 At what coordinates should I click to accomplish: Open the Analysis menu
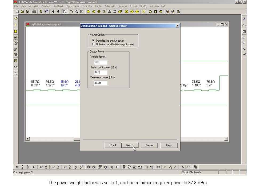pos(46,6)
